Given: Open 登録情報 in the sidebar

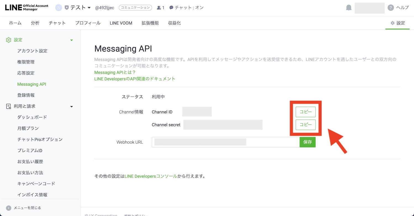Looking at the screenshot, I should point(26,95).
